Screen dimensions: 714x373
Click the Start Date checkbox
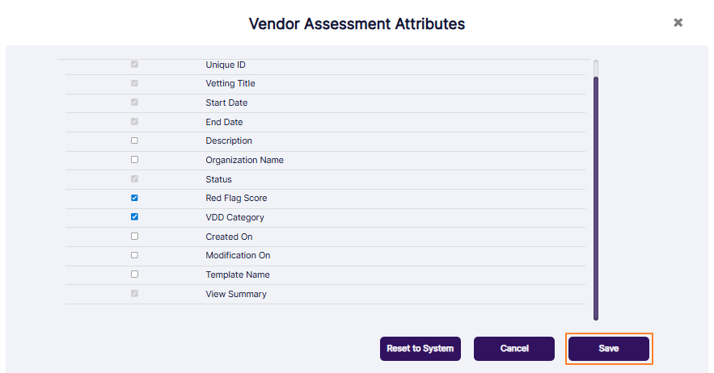(134, 103)
